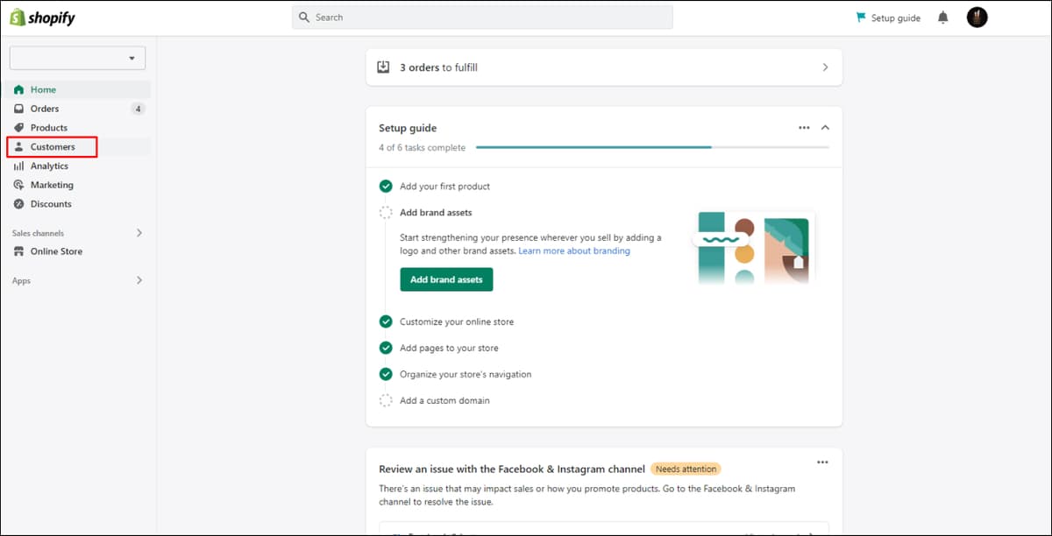Open the store selector dropdown

pyautogui.click(x=77, y=58)
